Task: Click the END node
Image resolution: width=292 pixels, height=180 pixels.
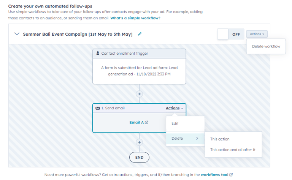Action: coord(139,157)
